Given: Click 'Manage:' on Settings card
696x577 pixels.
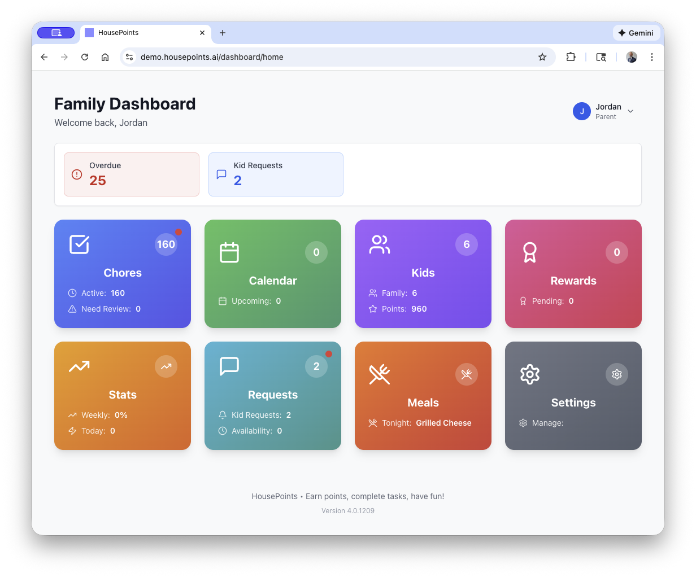Looking at the screenshot, I should (541, 423).
